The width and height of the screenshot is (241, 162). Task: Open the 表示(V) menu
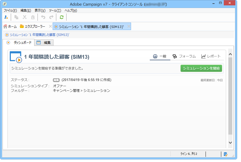[x=40, y=11]
